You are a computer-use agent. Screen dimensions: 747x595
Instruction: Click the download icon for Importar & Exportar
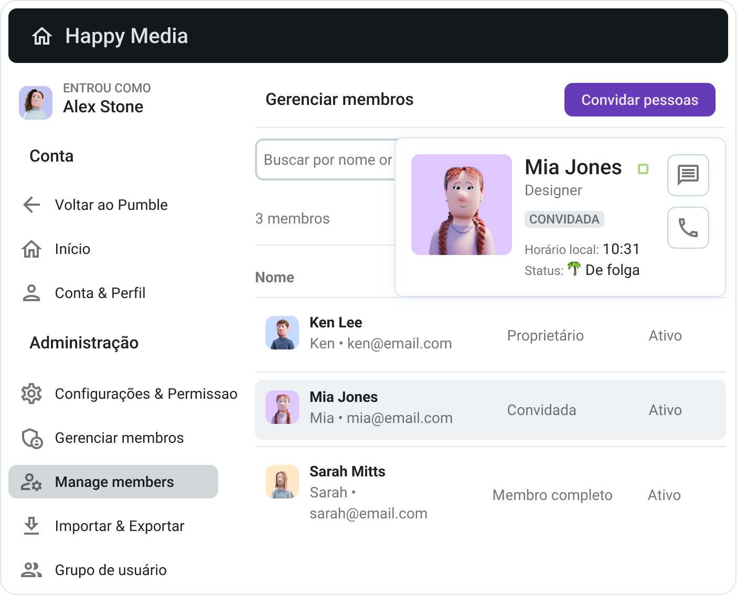coord(31,526)
